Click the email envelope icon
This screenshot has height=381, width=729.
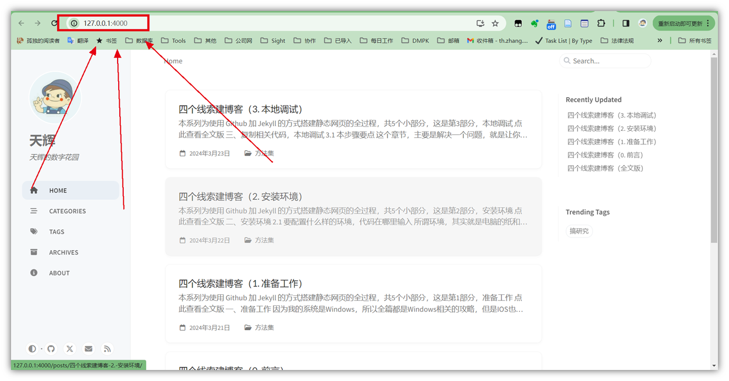(x=88, y=348)
